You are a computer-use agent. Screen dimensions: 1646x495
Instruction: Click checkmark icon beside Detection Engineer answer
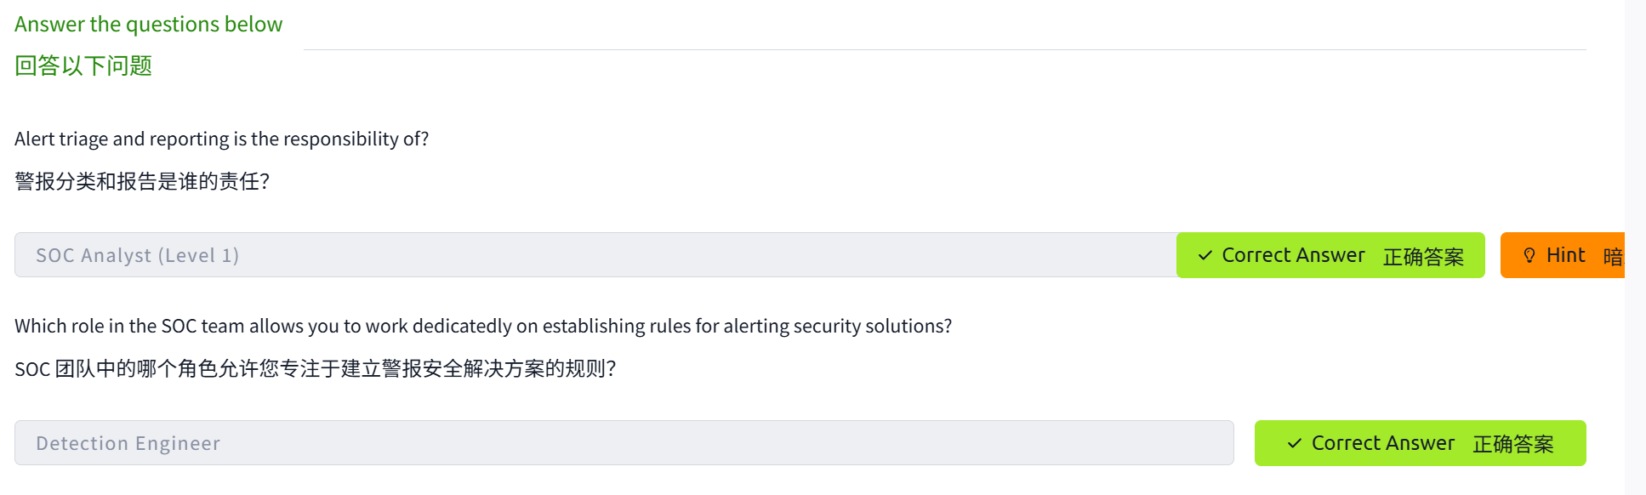click(1294, 443)
